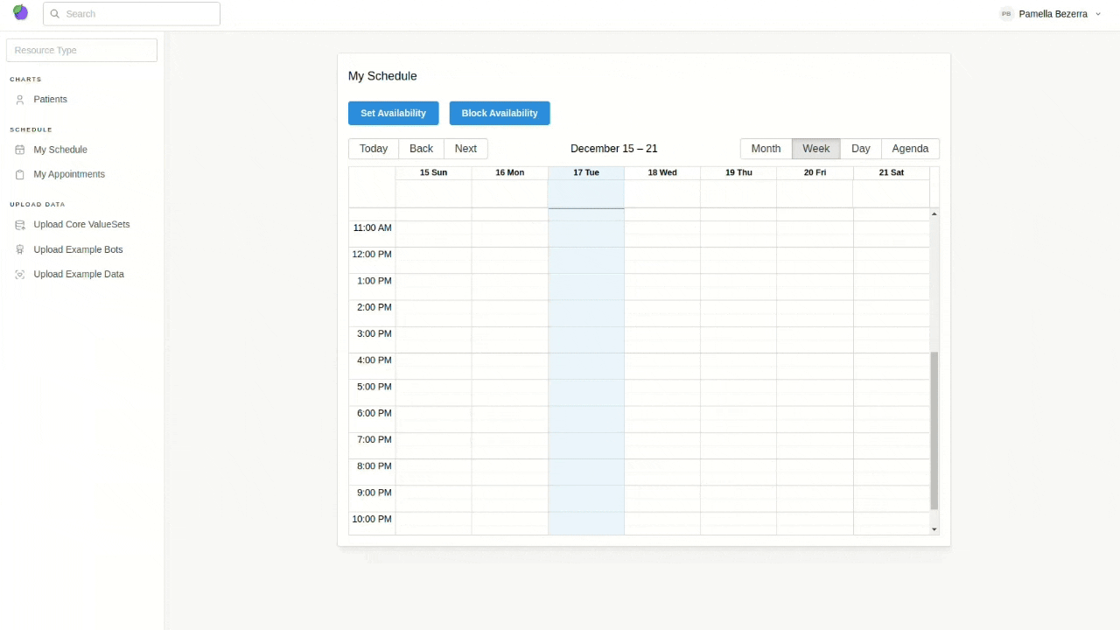Viewport: 1120px width, 630px height.
Task: Click the 4:00 PM time label
Action: 374,360
